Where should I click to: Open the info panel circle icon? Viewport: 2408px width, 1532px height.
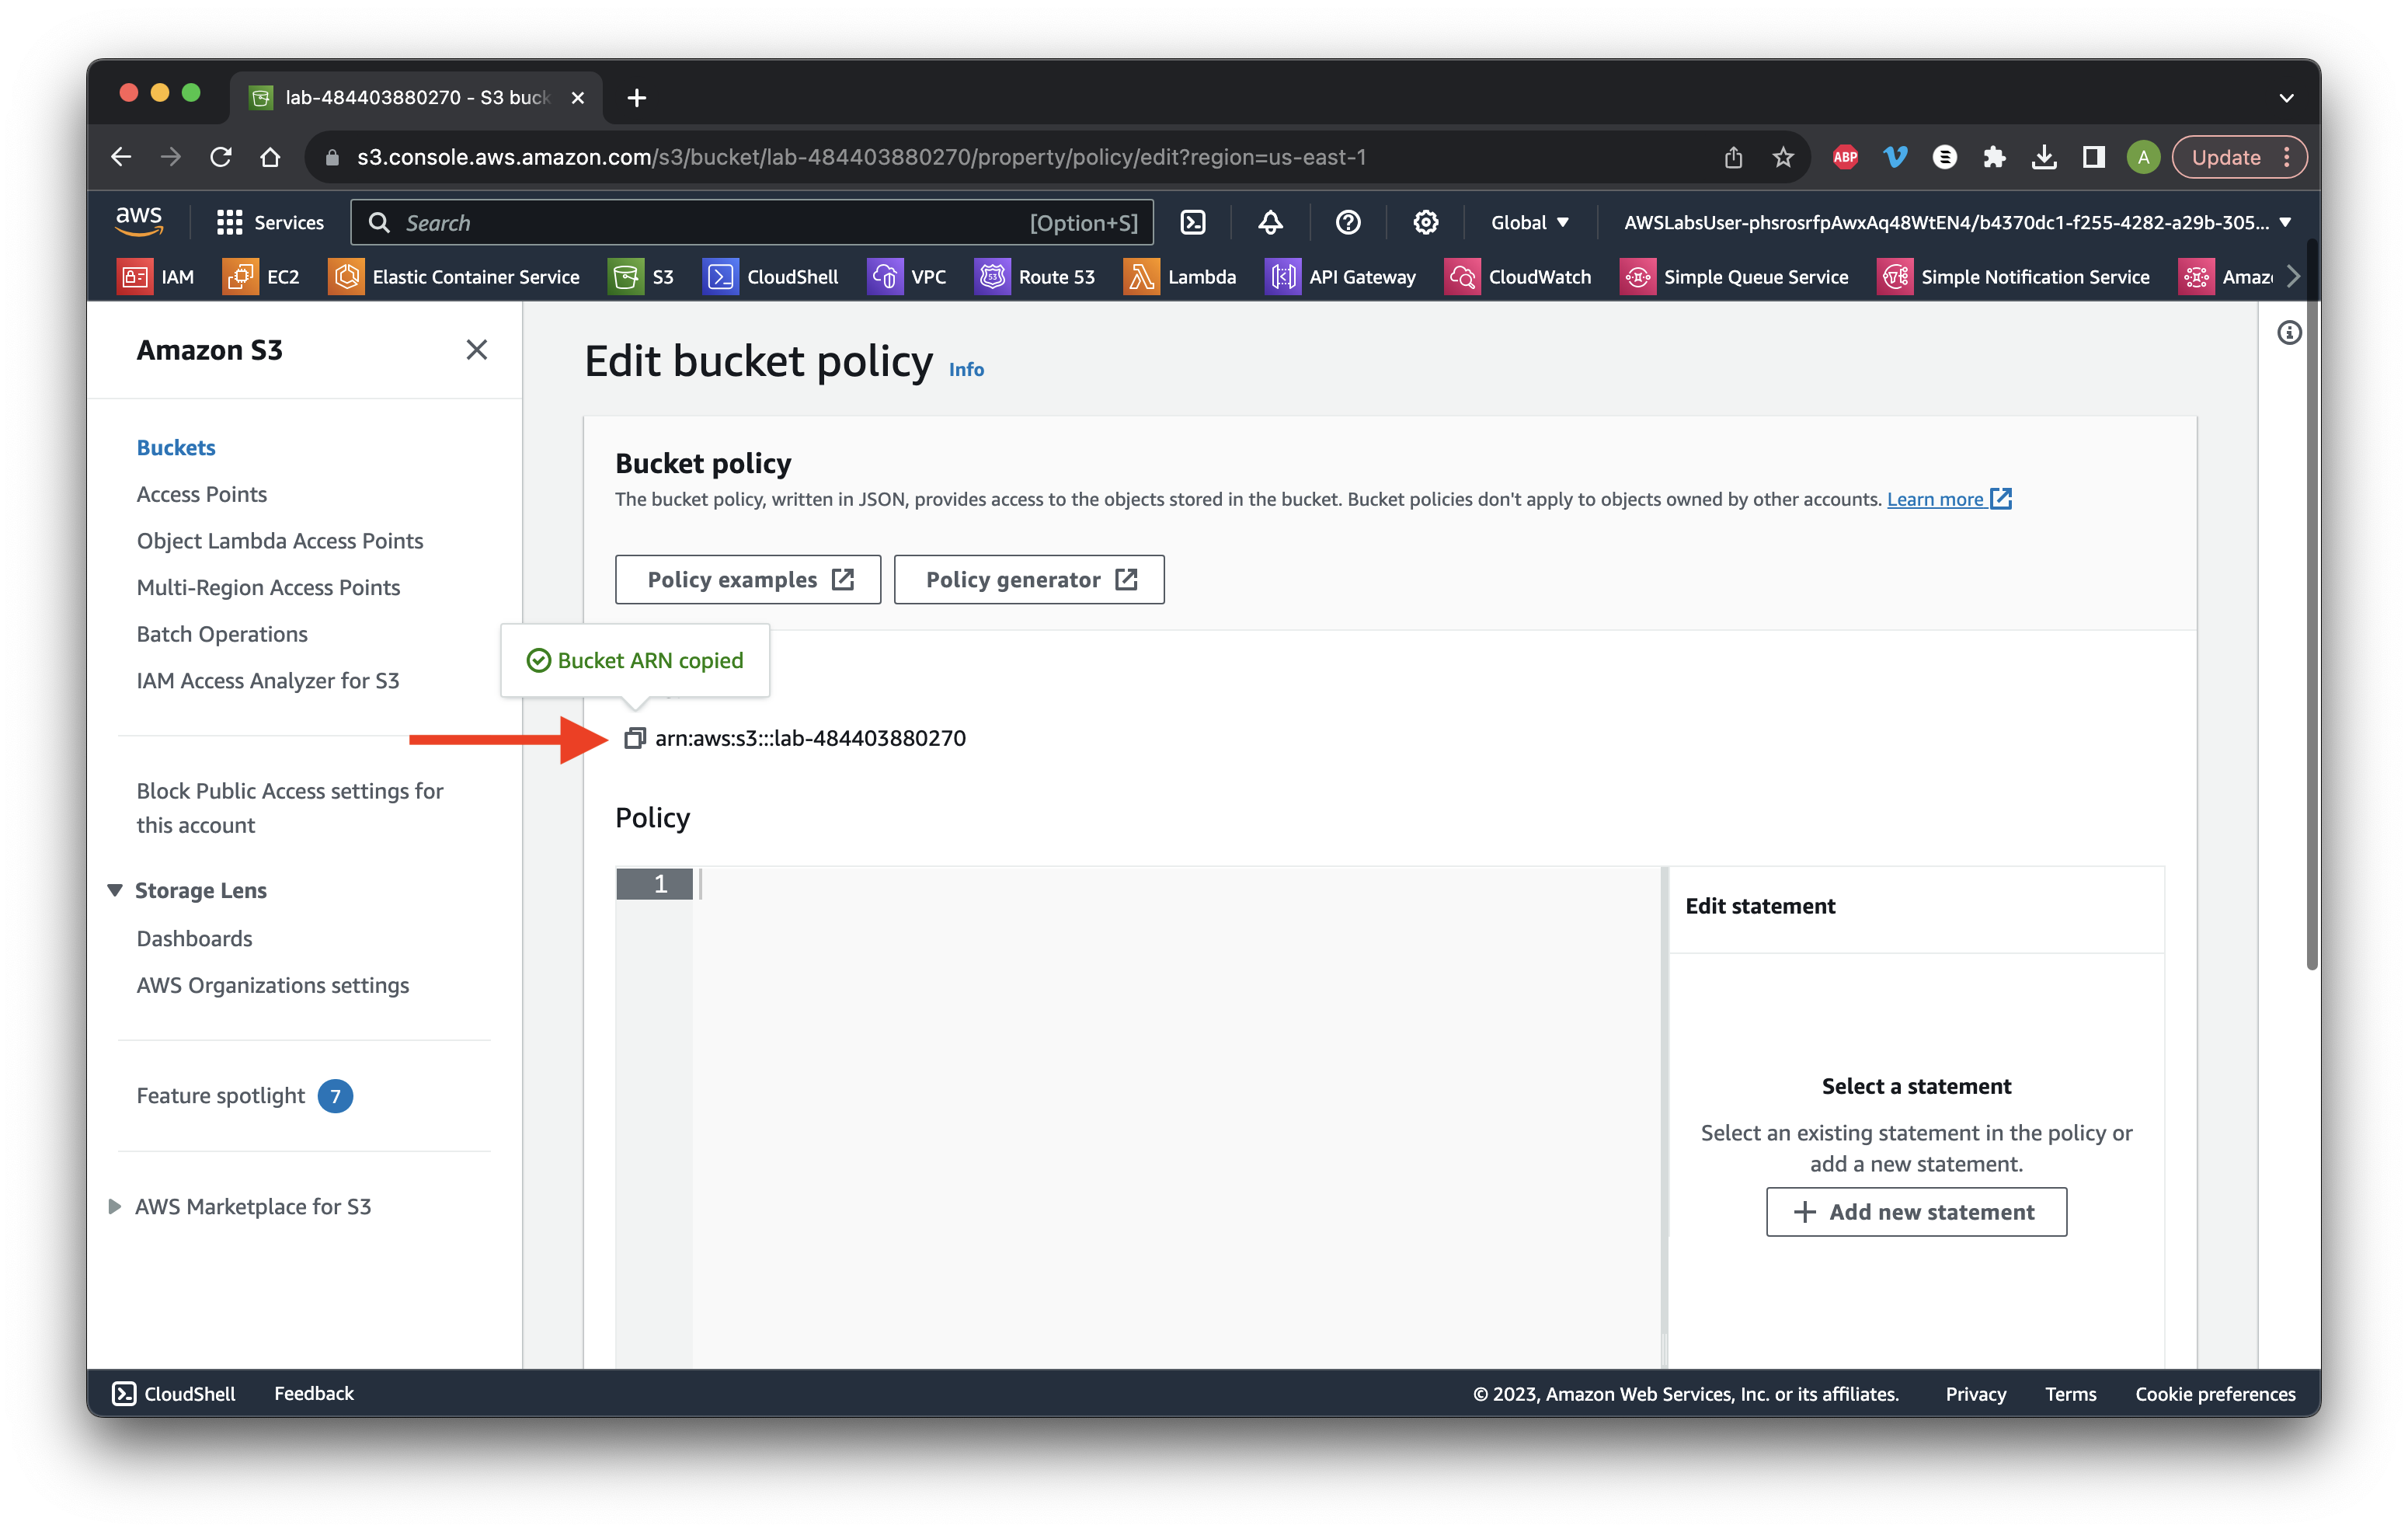[2289, 333]
